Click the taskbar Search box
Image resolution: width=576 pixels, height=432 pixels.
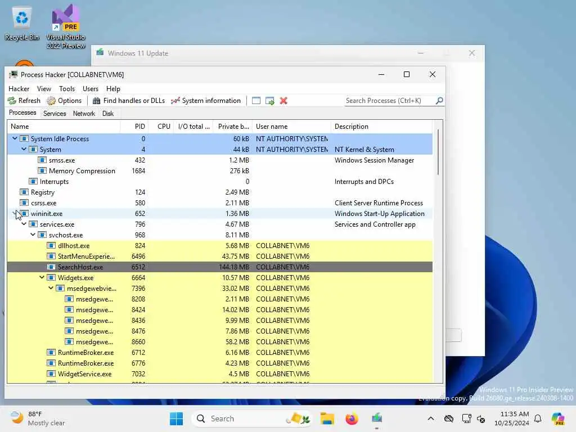pyautogui.click(x=251, y=418)
